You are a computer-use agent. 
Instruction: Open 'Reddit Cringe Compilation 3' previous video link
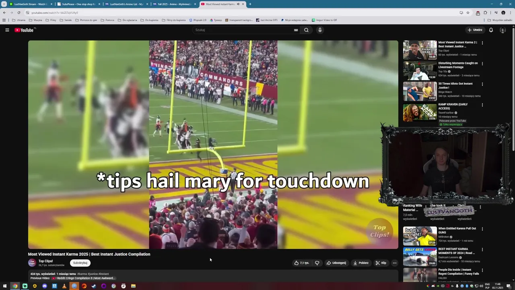point(84,278)
